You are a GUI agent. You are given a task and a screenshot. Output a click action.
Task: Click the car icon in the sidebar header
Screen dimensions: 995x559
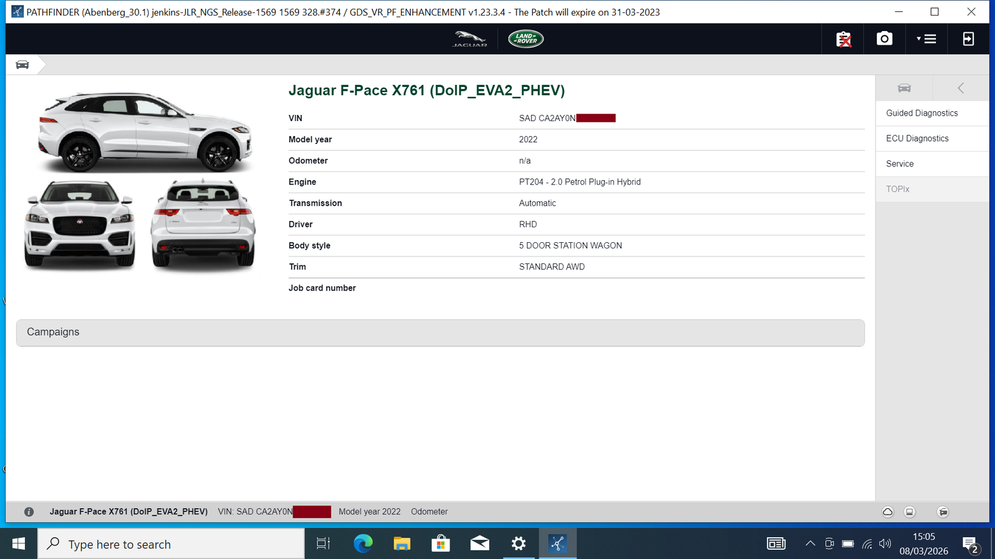904,88
